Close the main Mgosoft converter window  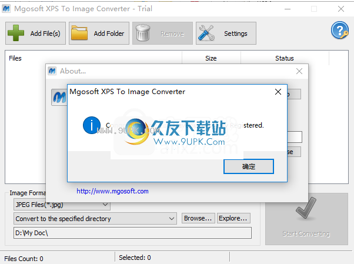tap(341, 9)
